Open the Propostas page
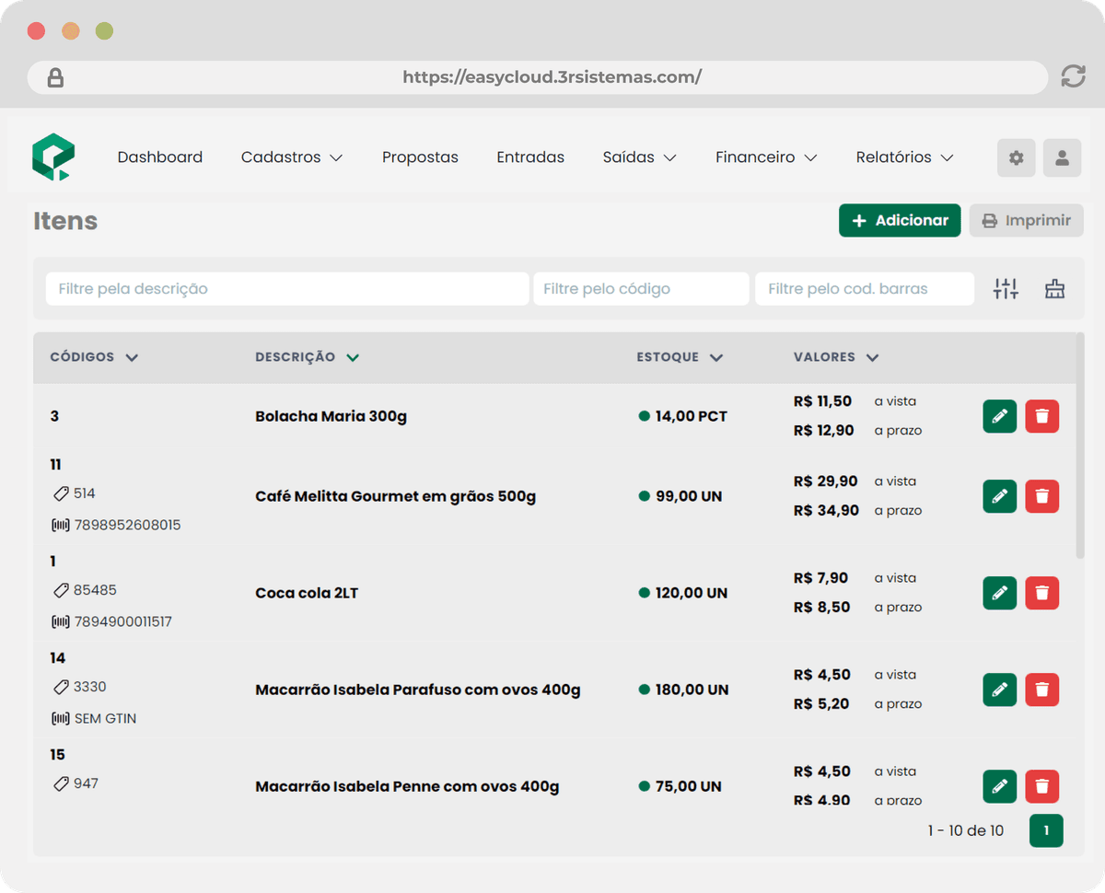The height and width of the screenshot is (893, 1105). [x=420, y=157]
